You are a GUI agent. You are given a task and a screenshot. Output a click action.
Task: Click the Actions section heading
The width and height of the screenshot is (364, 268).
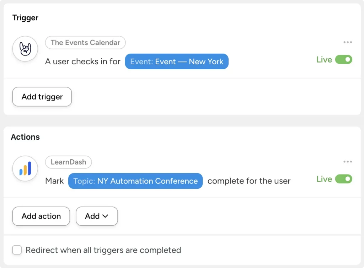(x=25, y=137)
